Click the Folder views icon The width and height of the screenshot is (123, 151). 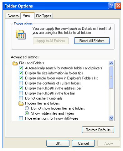21,35
